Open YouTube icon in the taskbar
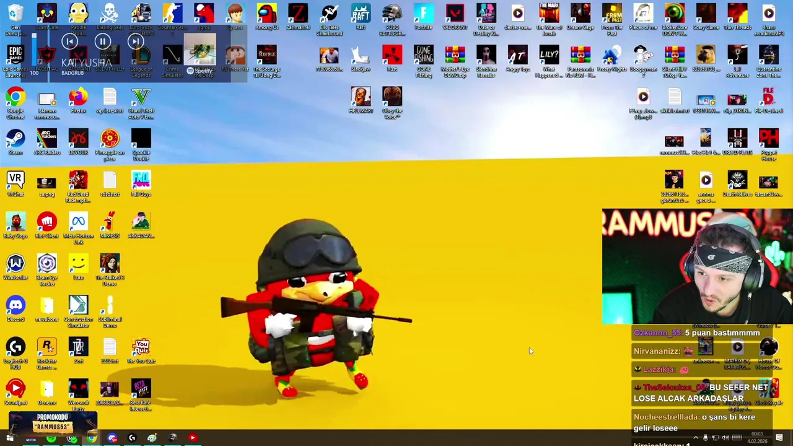The image size is (793, 446). click(192, 438)
